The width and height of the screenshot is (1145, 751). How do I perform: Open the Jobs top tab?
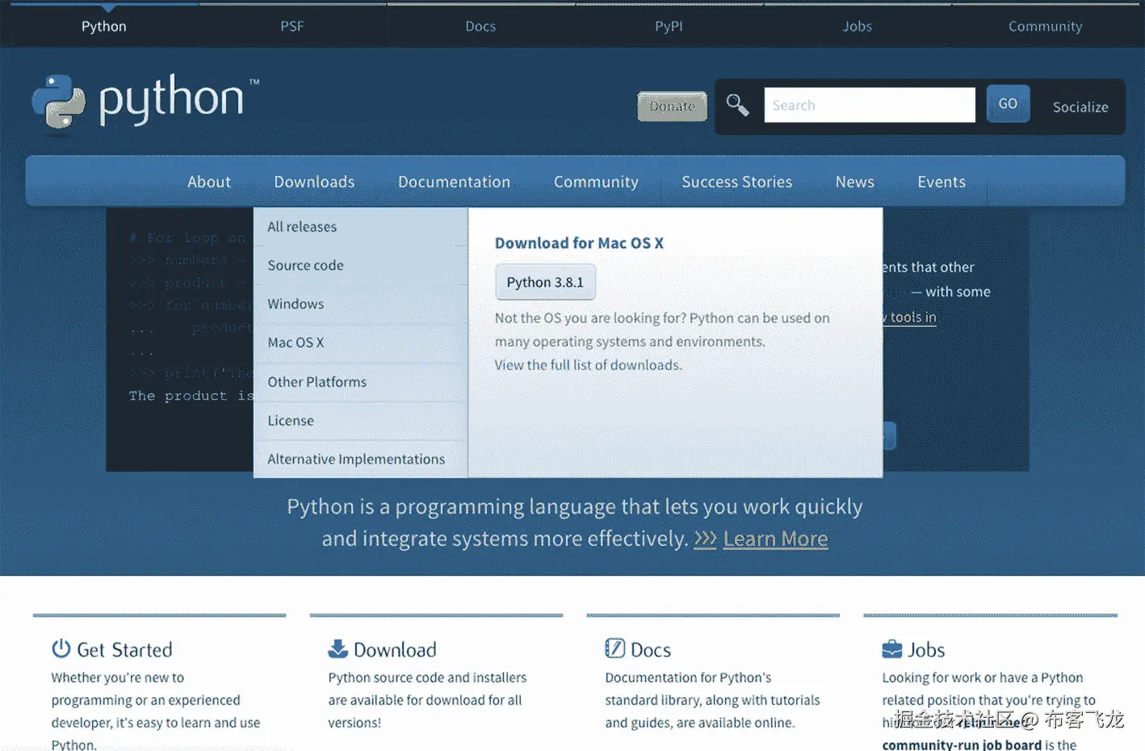pos(858,26)
